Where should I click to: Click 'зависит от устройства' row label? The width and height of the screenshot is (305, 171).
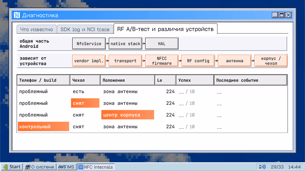coord(33,61)
